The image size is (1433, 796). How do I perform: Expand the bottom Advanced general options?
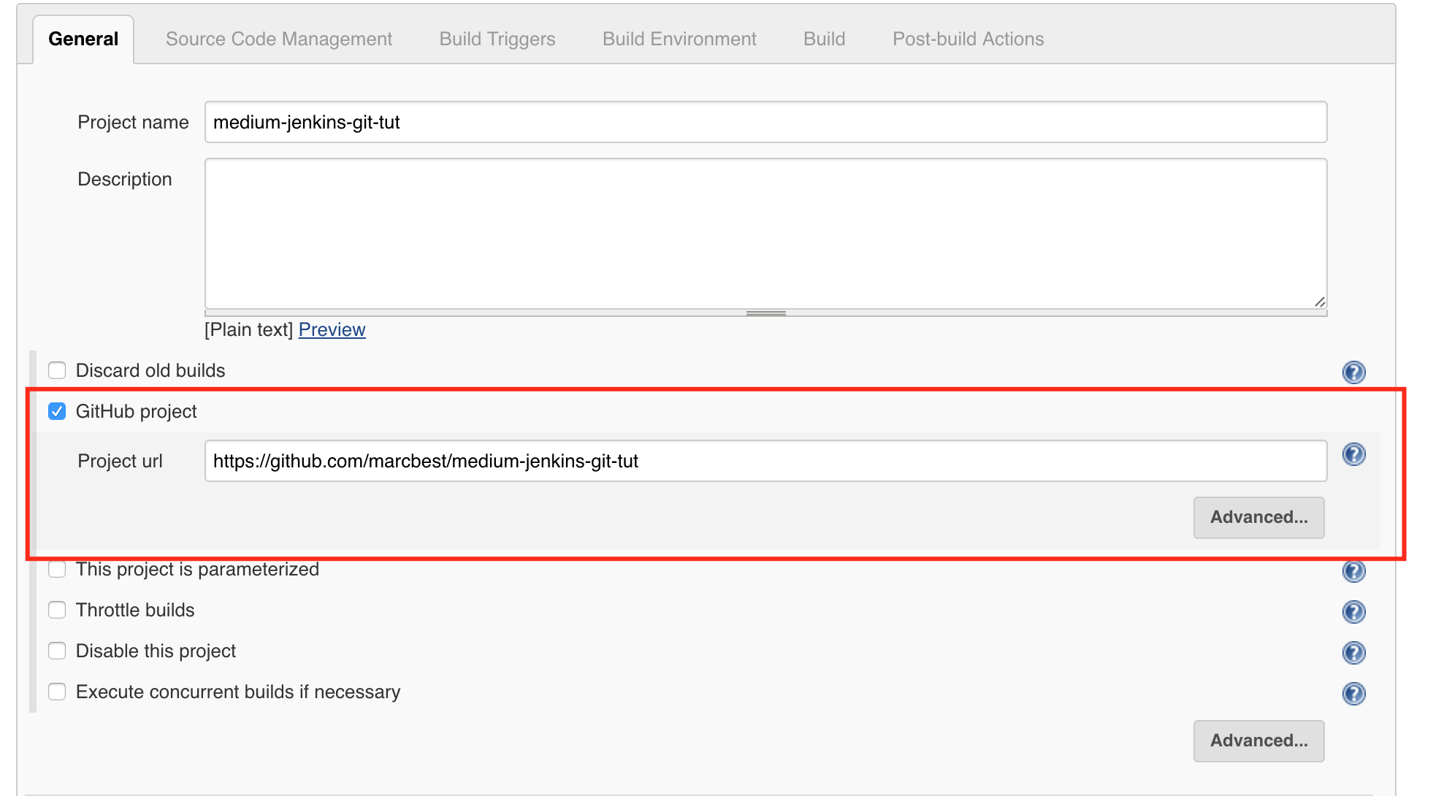1258,740
